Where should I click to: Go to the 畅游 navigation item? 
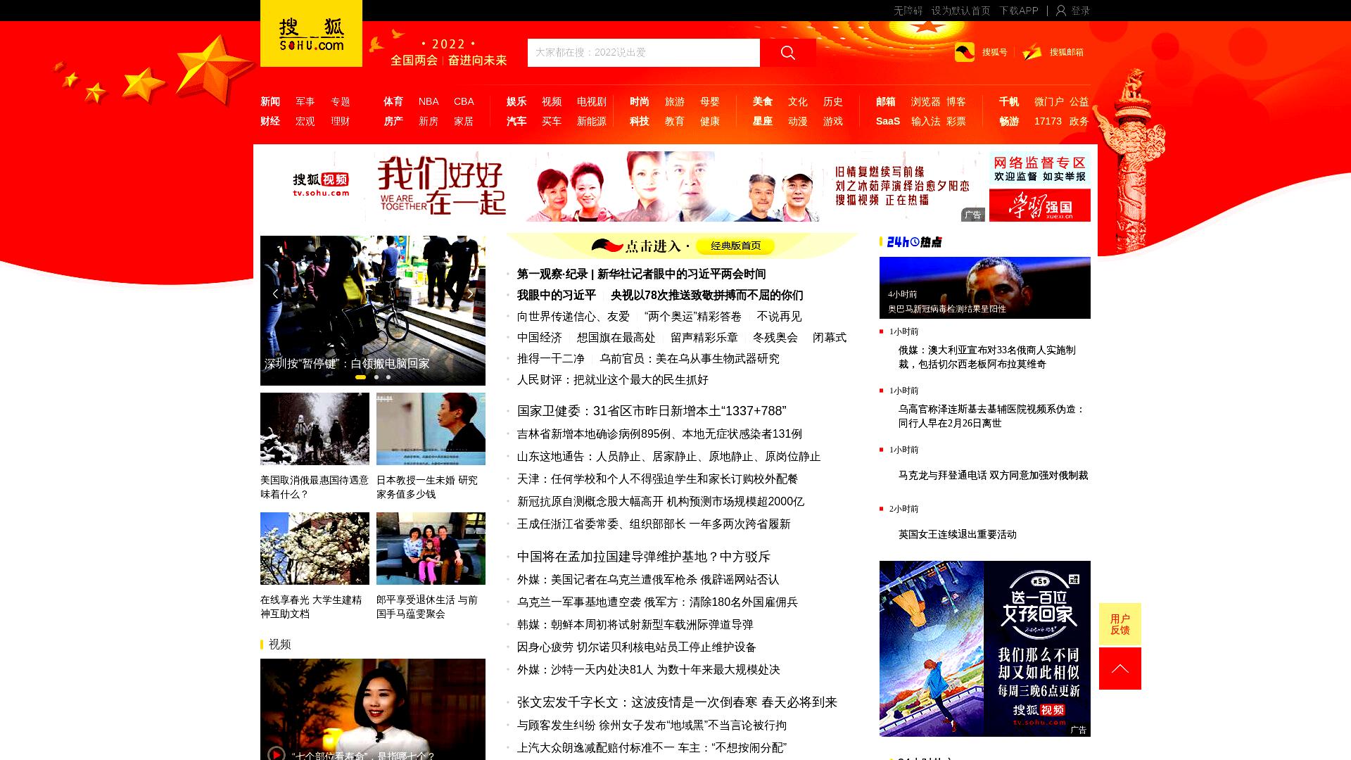click(x=1009, y=121)
